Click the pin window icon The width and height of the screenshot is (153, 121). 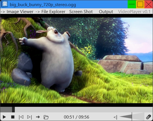149,117
